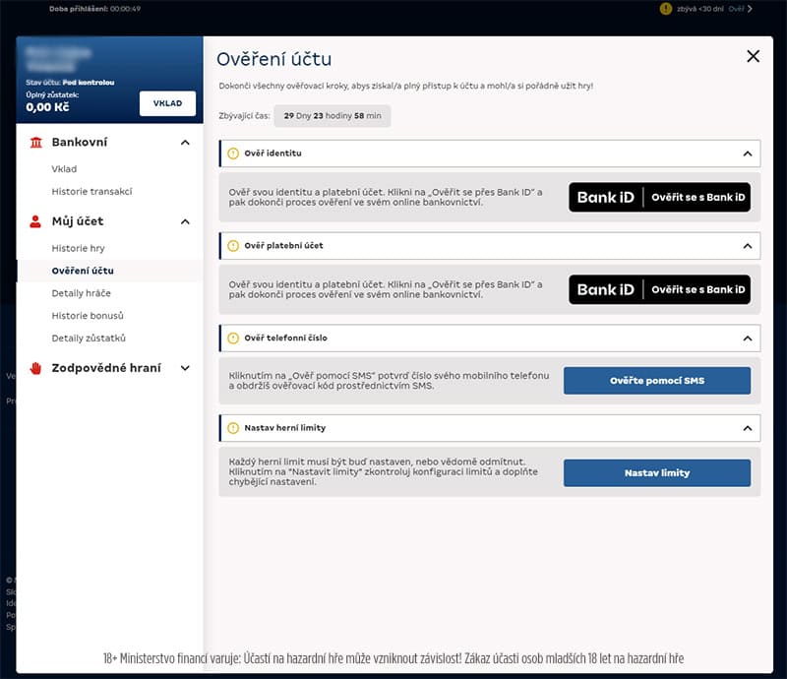The image size is (787, 679).
Task: Open Detaily zůstatků in the sidebar
Action: coord(89,339)
